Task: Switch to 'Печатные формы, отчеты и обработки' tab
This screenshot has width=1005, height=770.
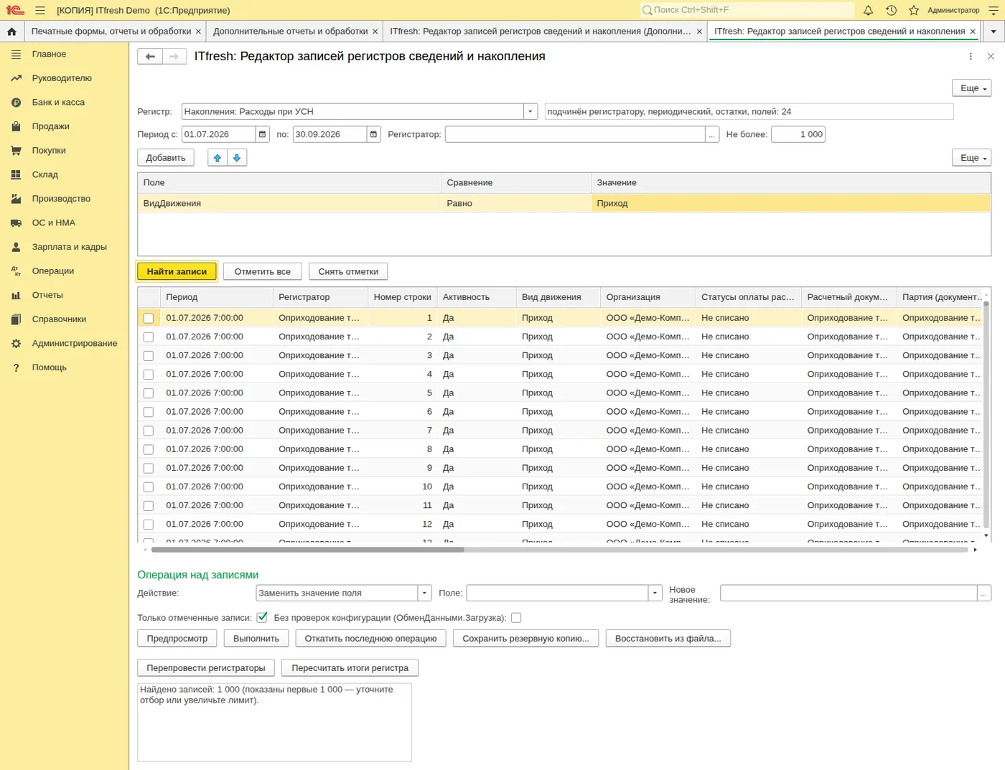Action: (x=111, y=32)
